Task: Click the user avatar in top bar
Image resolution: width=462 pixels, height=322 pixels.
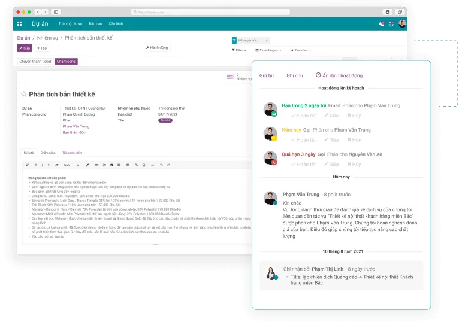Action: [402, 24]
